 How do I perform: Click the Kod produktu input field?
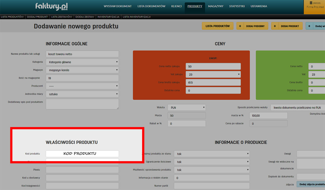82,154
